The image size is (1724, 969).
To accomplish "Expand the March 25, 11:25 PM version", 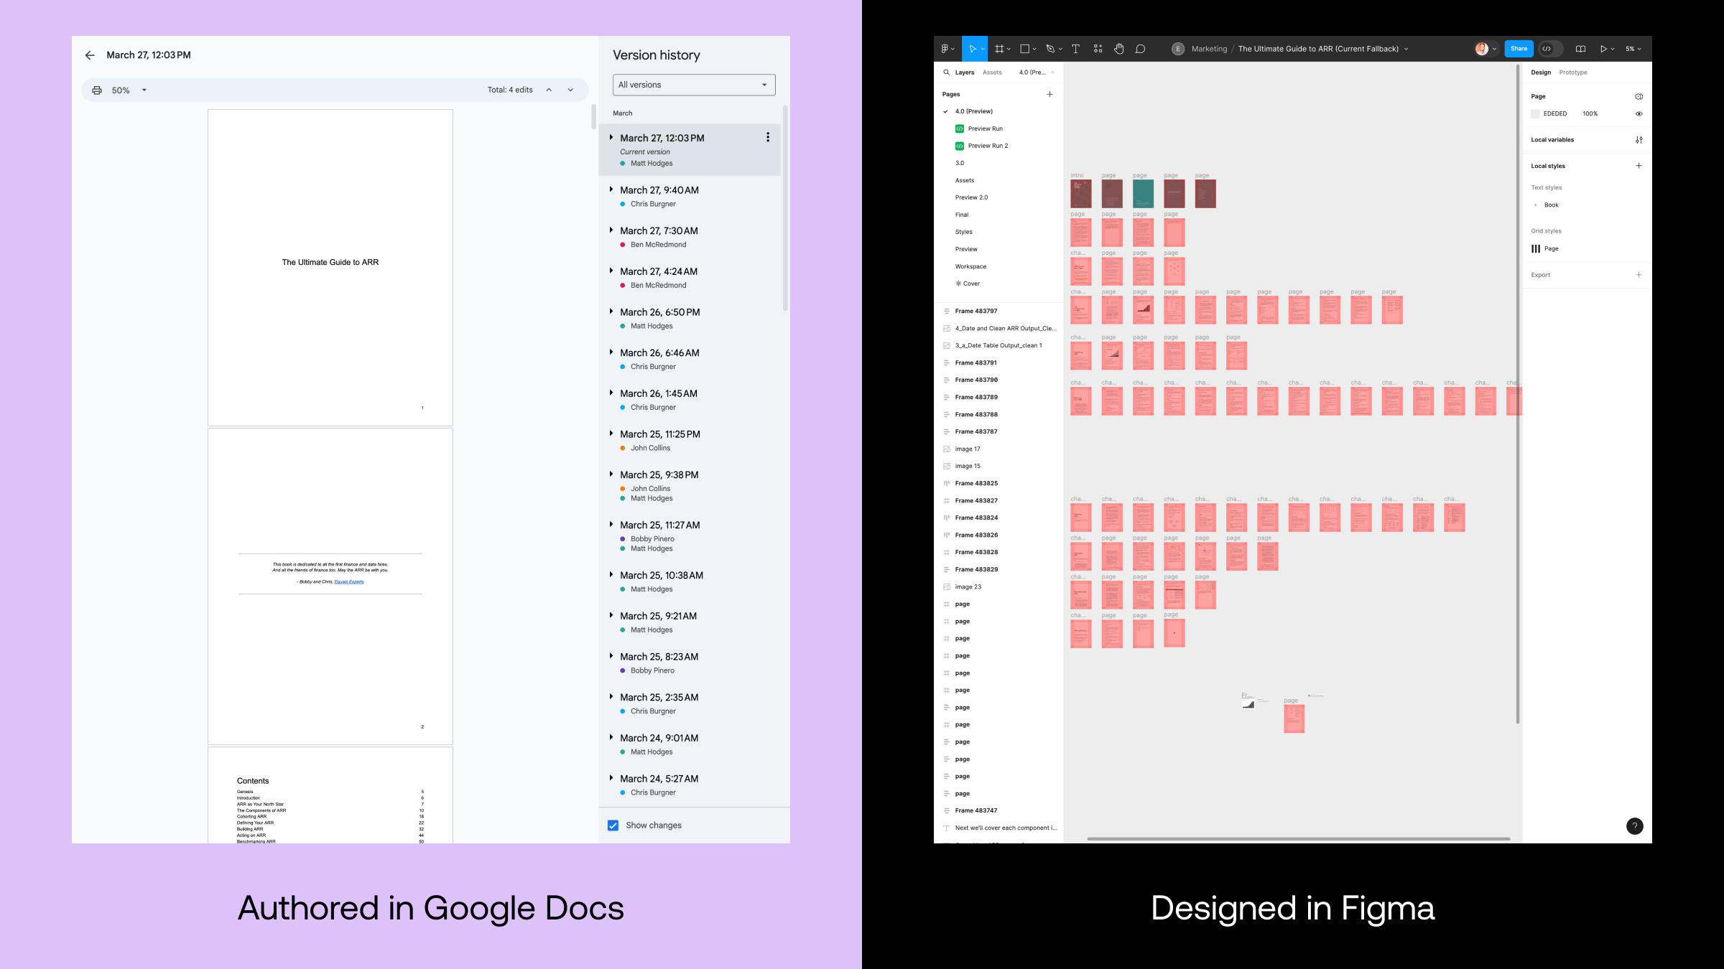I will tap(611, 434).
